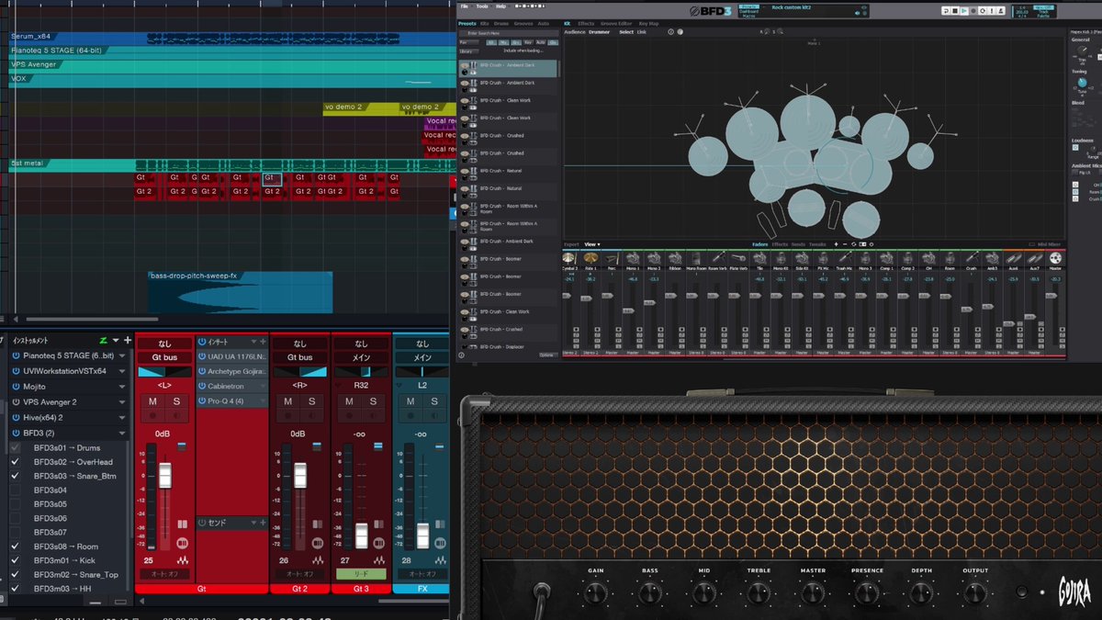Open File menu in BFD3
The width and height of the screenshot is (1102, 620).
464,6
